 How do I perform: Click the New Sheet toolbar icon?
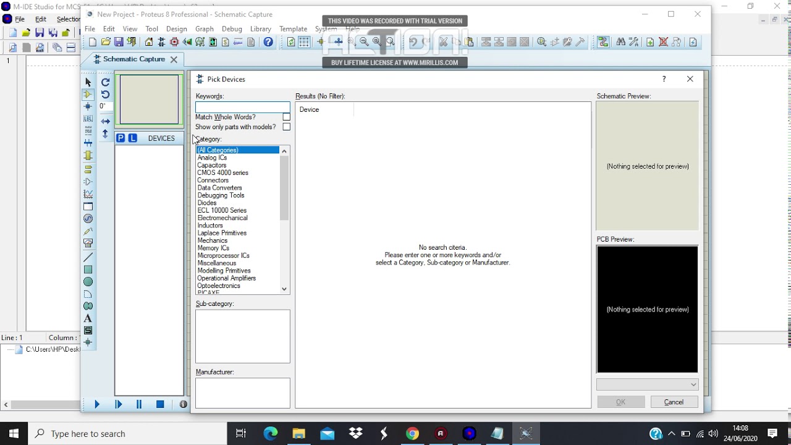click(651, 42)
